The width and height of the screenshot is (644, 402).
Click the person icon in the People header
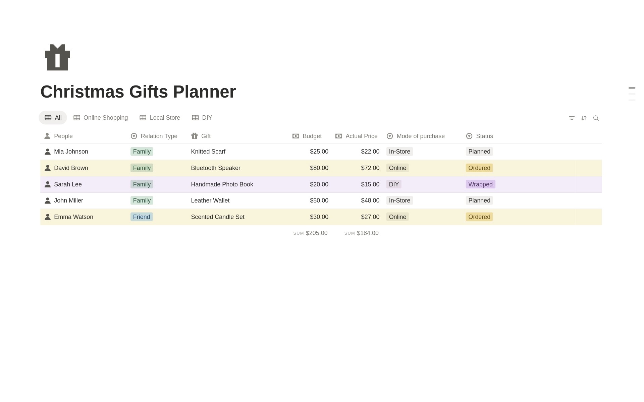47,136
